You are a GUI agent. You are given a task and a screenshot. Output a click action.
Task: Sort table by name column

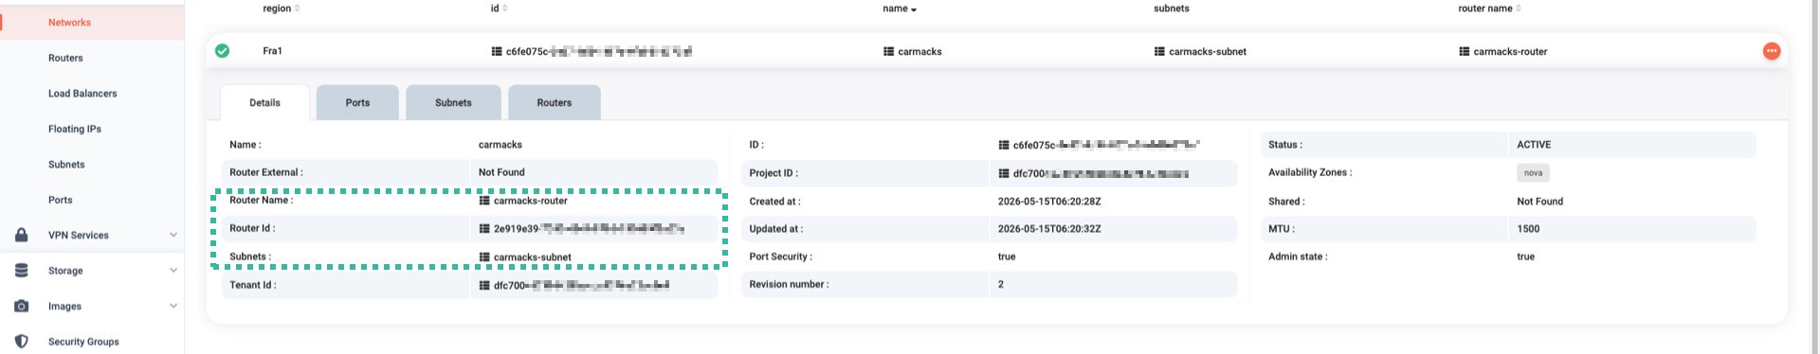pyautogui.click(x=900, y=9)
